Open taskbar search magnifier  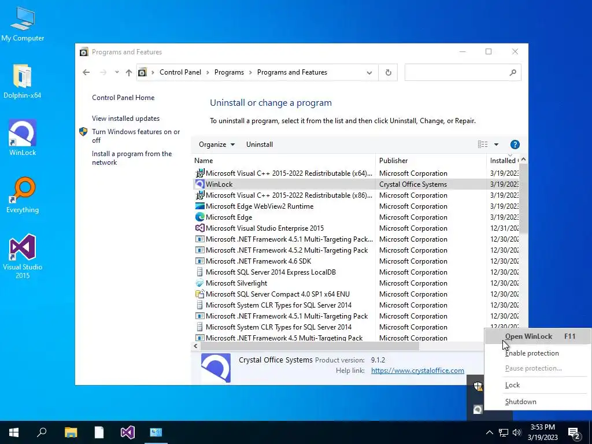click(x=42, y=432)
